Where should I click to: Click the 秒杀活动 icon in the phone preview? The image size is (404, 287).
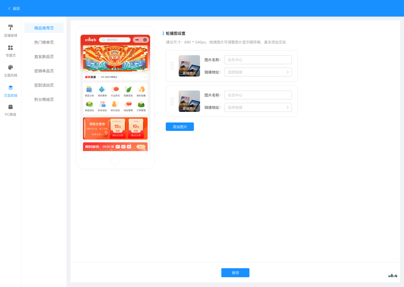click(102, 104)
